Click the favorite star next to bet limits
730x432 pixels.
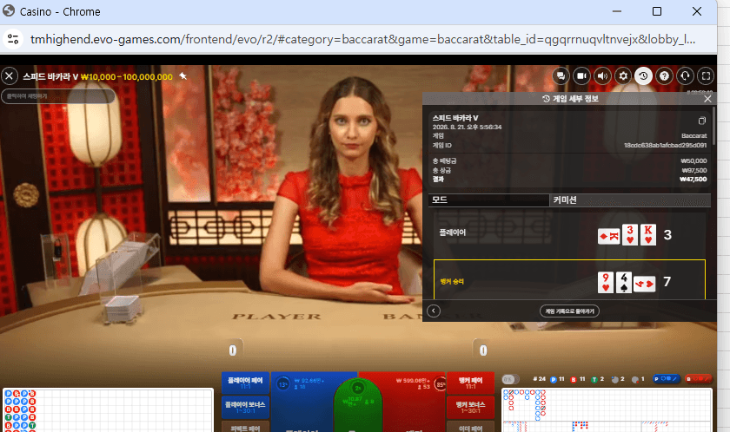[x=183, y=75]
